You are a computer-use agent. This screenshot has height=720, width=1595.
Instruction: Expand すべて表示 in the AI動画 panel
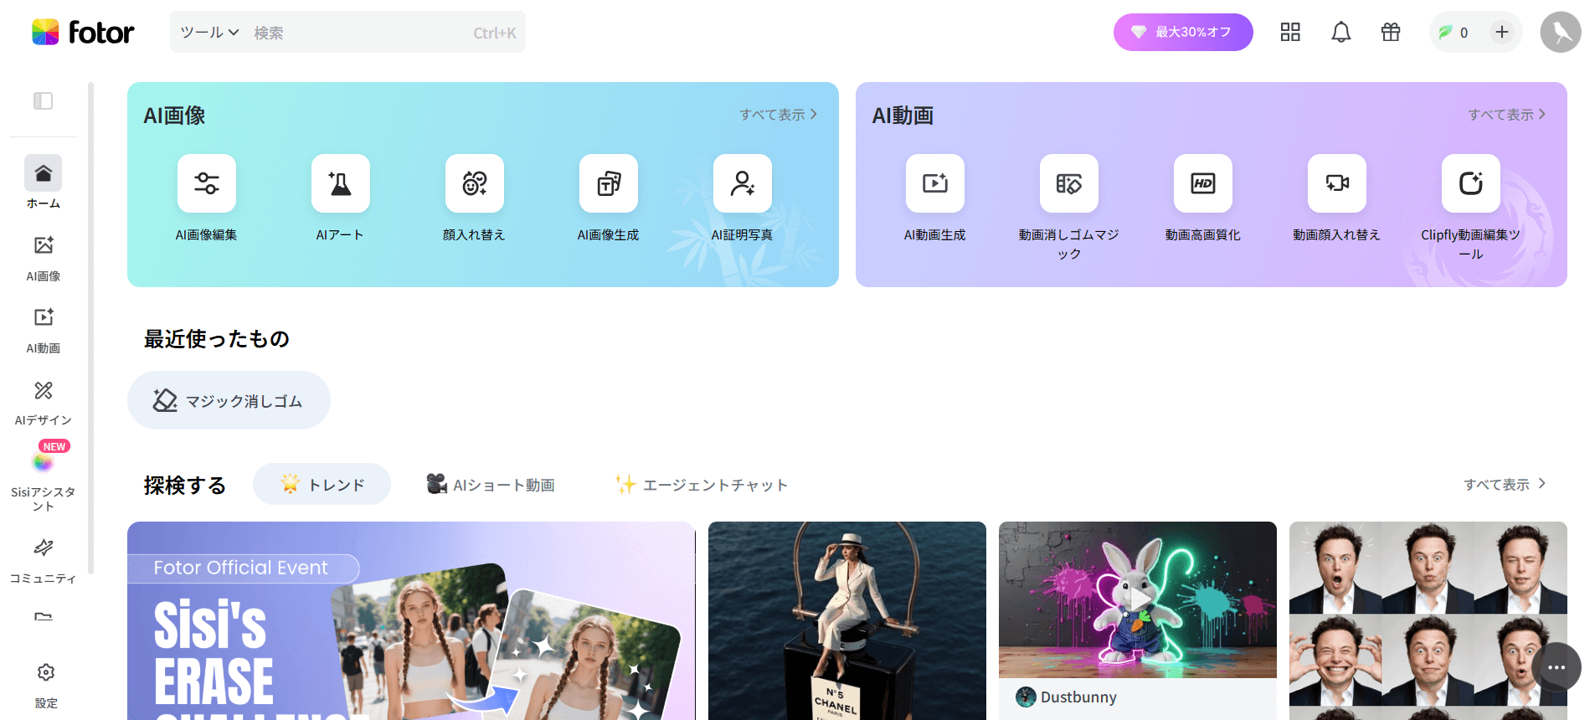pos(1506,115)
